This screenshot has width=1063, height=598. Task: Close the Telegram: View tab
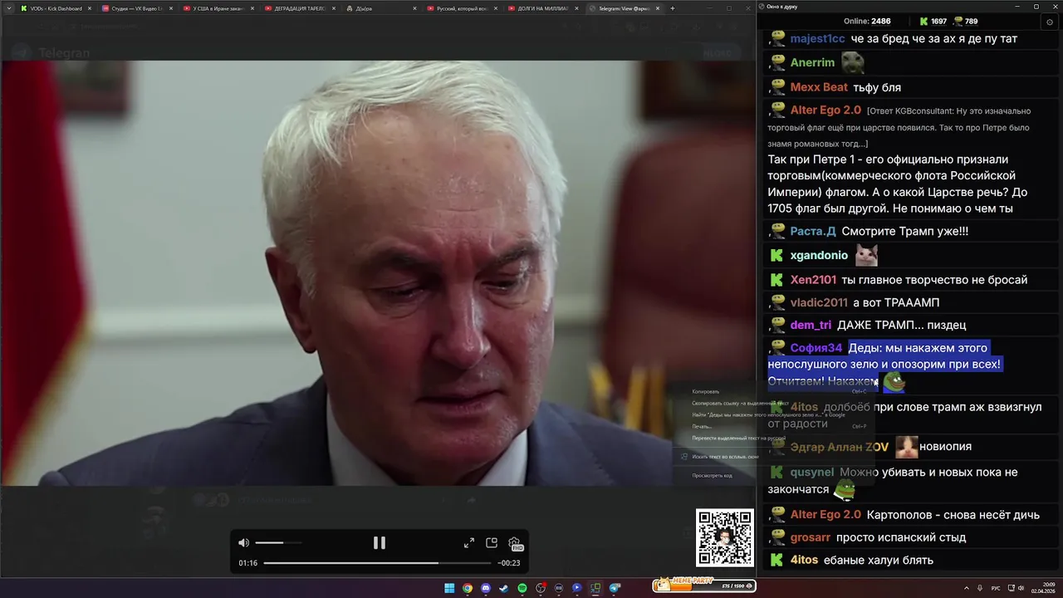click(x=658, y=8)
